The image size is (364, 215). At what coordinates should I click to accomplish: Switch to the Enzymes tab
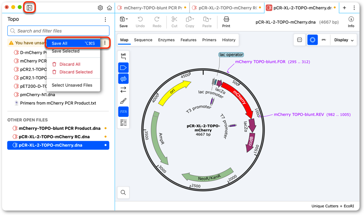pyautogui.click(x=166, y=40)
